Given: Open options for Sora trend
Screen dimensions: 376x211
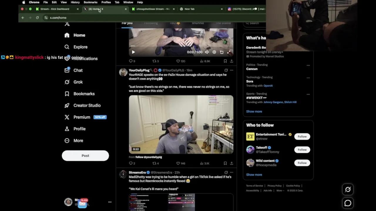Looking at the screenshot, I should [308, 78].
